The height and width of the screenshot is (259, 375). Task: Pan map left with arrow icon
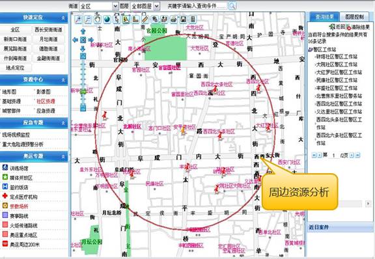click(x=76, y=40)
